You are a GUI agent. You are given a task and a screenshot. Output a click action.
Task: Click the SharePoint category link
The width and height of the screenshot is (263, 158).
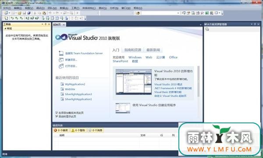(120, 61)
